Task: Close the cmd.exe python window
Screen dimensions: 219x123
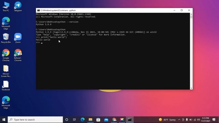Action: pos(189,10)
